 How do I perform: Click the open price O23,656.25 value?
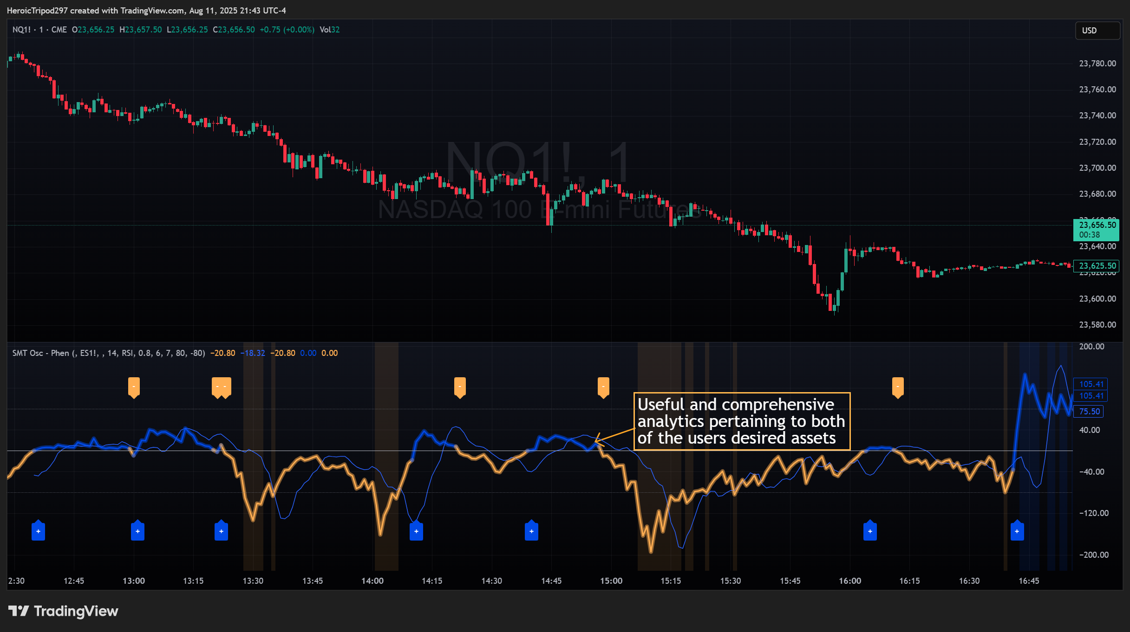(93, 30)
